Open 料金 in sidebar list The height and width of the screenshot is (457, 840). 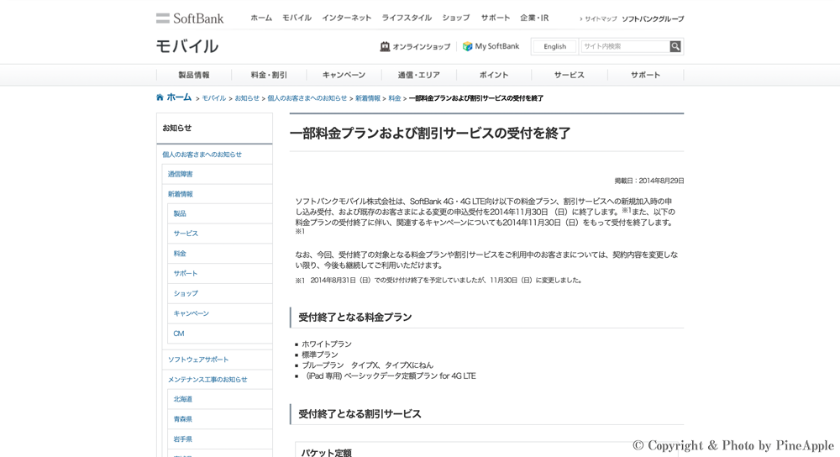180,254
